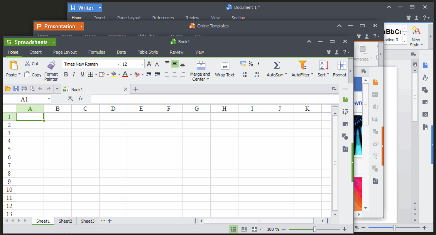The image size is (436, 235).
Task: Apply the red font color A
Action: coord(125,74)
